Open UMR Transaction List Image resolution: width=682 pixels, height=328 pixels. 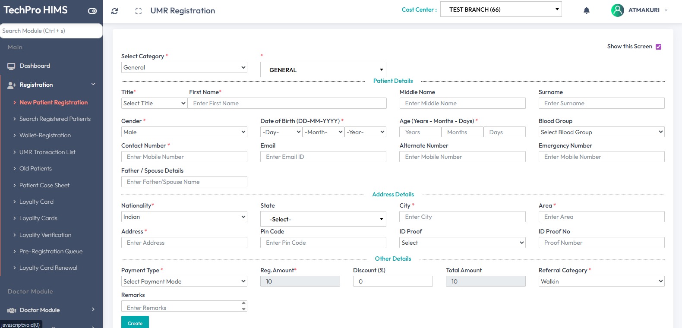47,152
